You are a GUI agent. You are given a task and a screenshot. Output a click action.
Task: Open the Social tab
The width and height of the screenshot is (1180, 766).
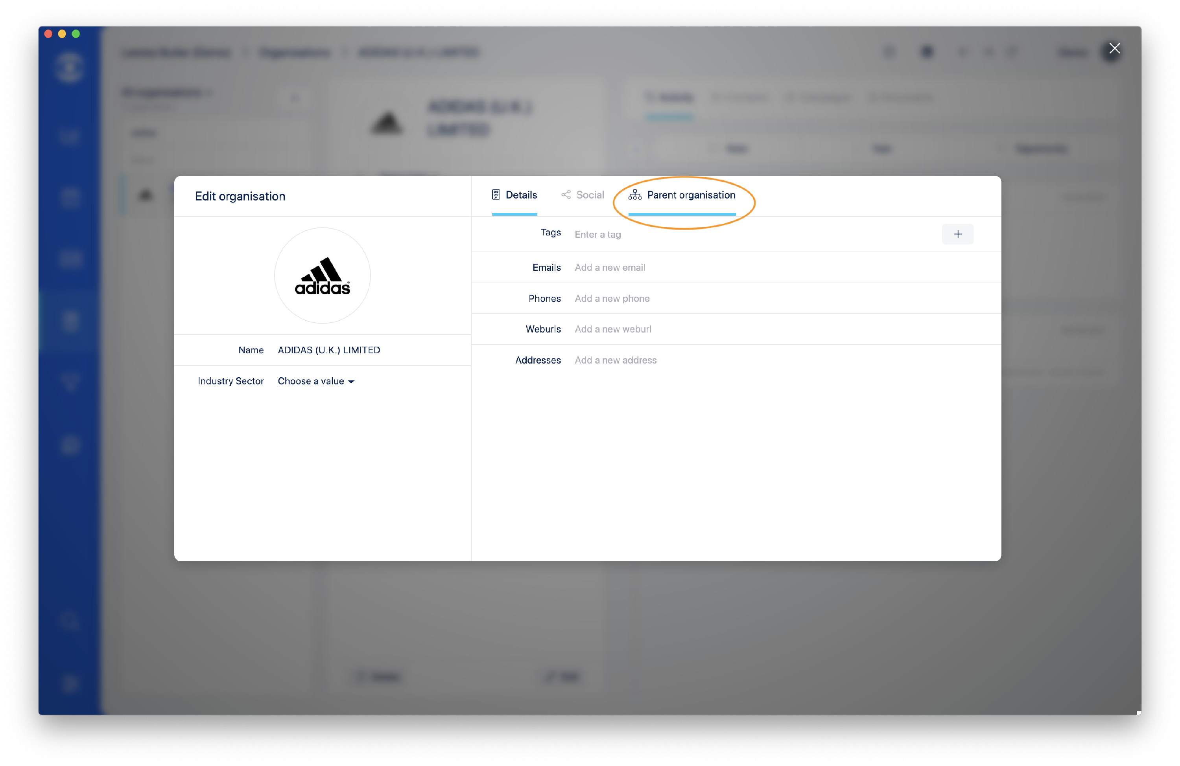click(x=590, y=195)
